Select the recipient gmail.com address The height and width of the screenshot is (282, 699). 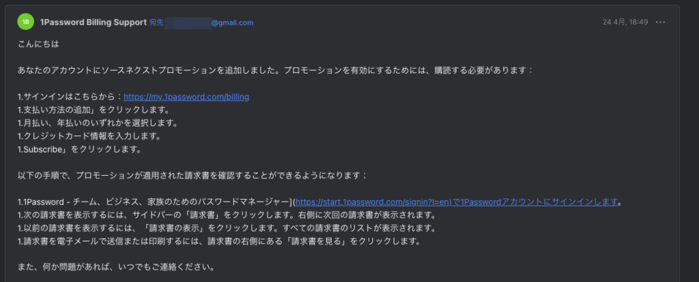click(x=209, y=22)
